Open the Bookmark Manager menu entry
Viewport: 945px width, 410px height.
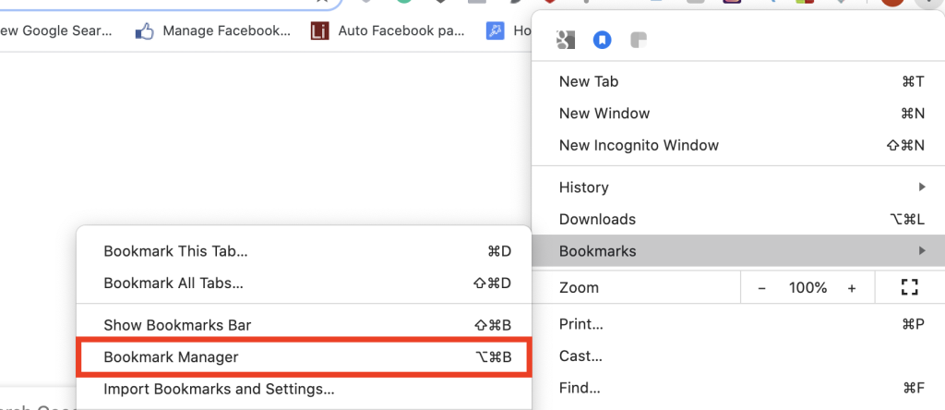[x=303, y=357]
